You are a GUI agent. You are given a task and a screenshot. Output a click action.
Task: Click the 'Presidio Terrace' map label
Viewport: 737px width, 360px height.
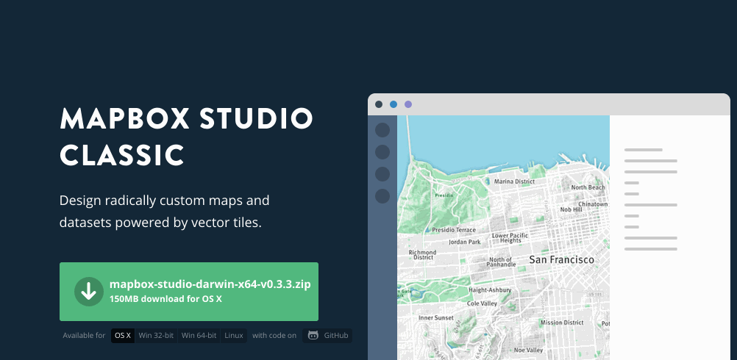(x=454, y=230)
